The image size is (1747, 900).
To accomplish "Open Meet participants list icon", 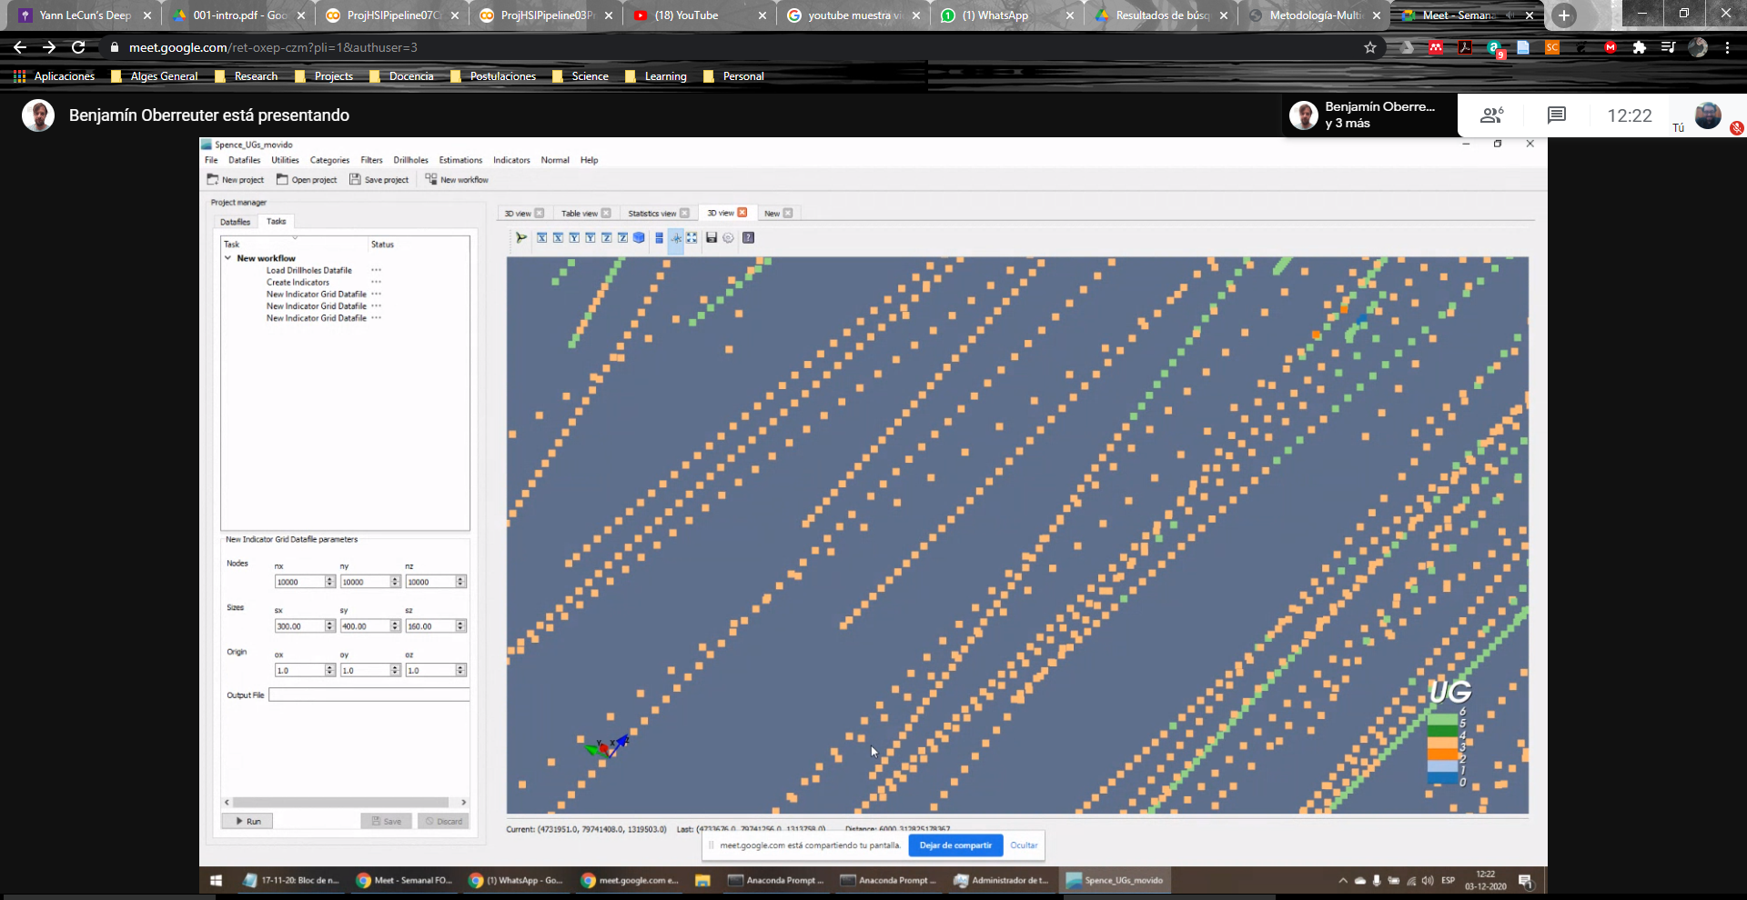I will tap(1492, 115).
